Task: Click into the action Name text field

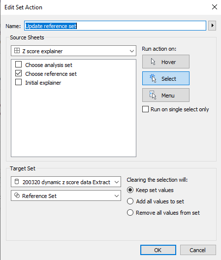Action: pos(115,26)
